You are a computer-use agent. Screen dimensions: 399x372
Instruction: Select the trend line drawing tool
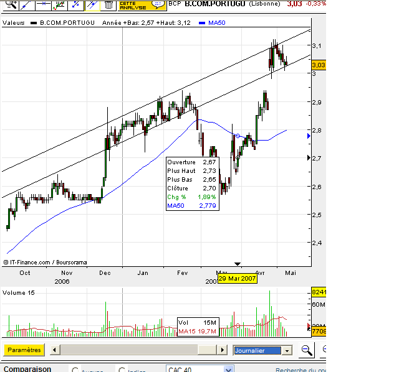[x=27, y=5]
